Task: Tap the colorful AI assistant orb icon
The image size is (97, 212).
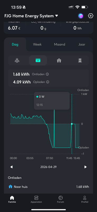Action: [x=81, y=16]
